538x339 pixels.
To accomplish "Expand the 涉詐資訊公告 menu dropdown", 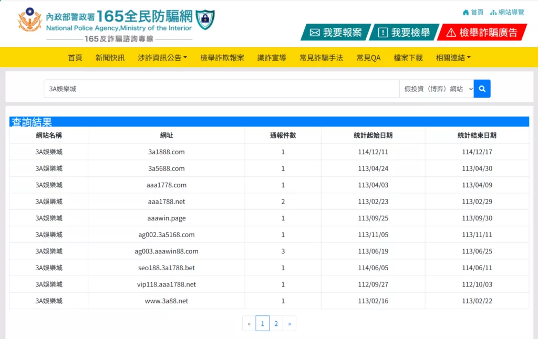I will (162, 58).
